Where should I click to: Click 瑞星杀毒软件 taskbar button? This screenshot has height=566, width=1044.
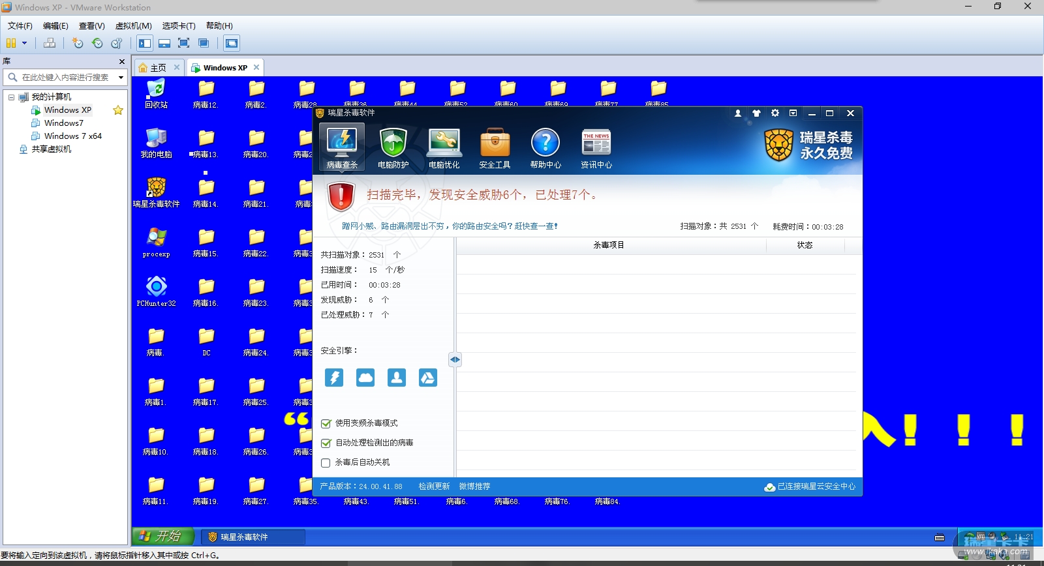253,537
